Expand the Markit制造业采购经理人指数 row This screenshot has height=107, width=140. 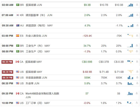click(70, 95)
